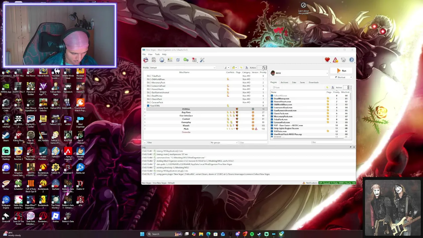The width and height of the screenshot is (423, 238).
Task: Open the Starfield desktop shortcut
Action: point(56,185)
